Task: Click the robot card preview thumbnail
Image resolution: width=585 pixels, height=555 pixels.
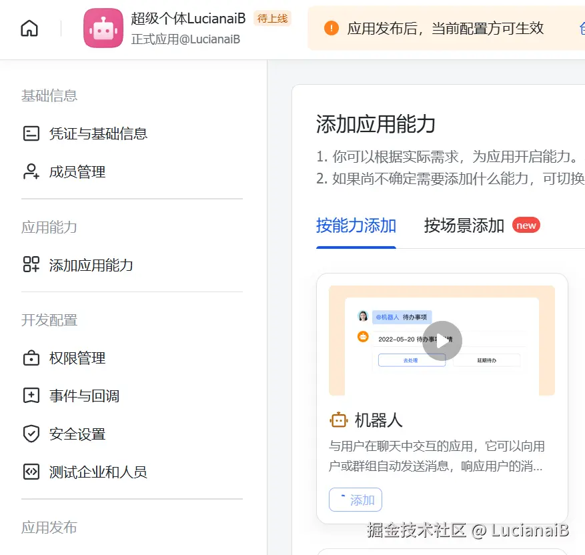Action: tap(442, 340)
